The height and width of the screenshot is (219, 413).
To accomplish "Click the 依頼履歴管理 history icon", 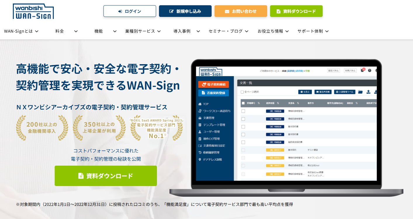I will 200,153.
